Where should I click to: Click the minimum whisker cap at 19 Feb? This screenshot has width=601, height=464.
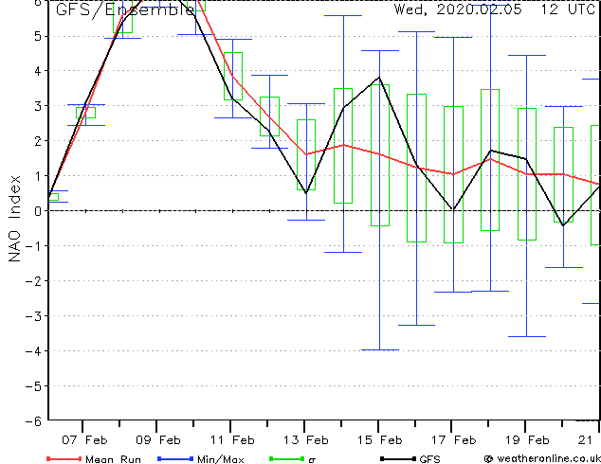click(x=527, y=336)
